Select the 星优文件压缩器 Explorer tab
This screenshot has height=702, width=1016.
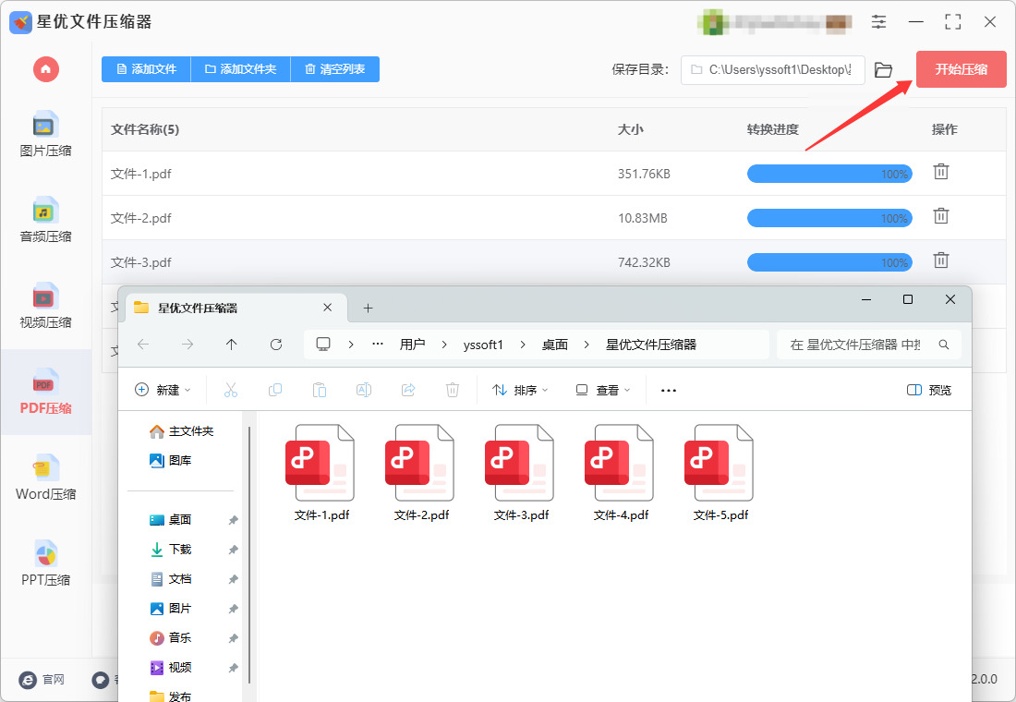point(236,308)
